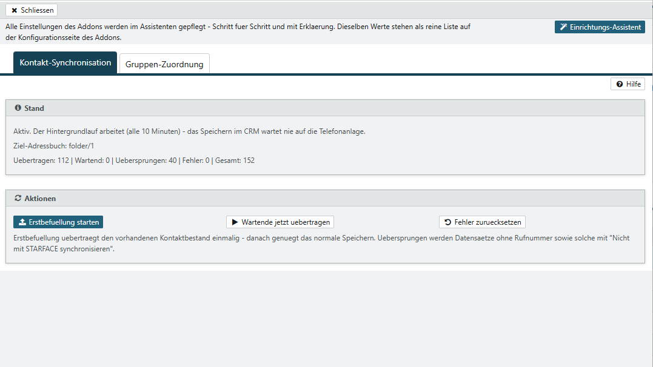Open the Hilfe help button
The image size is (653, 367).
point(628,84)
